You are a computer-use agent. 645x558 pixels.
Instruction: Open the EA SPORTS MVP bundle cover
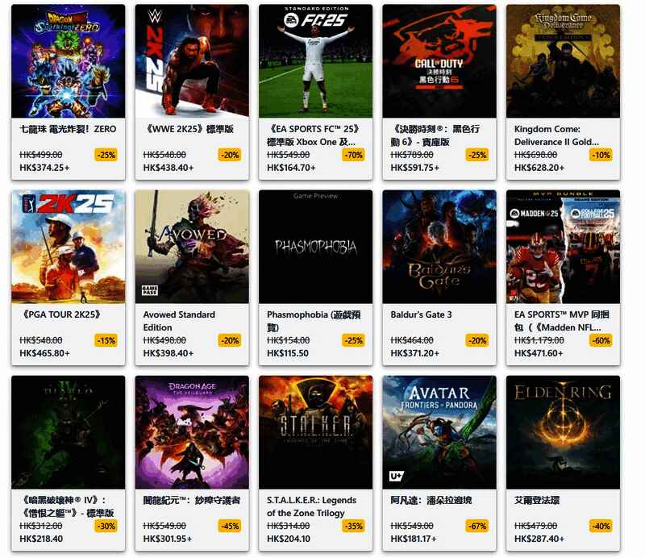[x=563, y=247]
